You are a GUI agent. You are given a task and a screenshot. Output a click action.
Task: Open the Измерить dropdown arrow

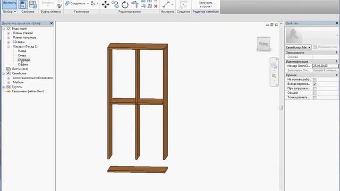pyautogui.click(x=172, y=5)
